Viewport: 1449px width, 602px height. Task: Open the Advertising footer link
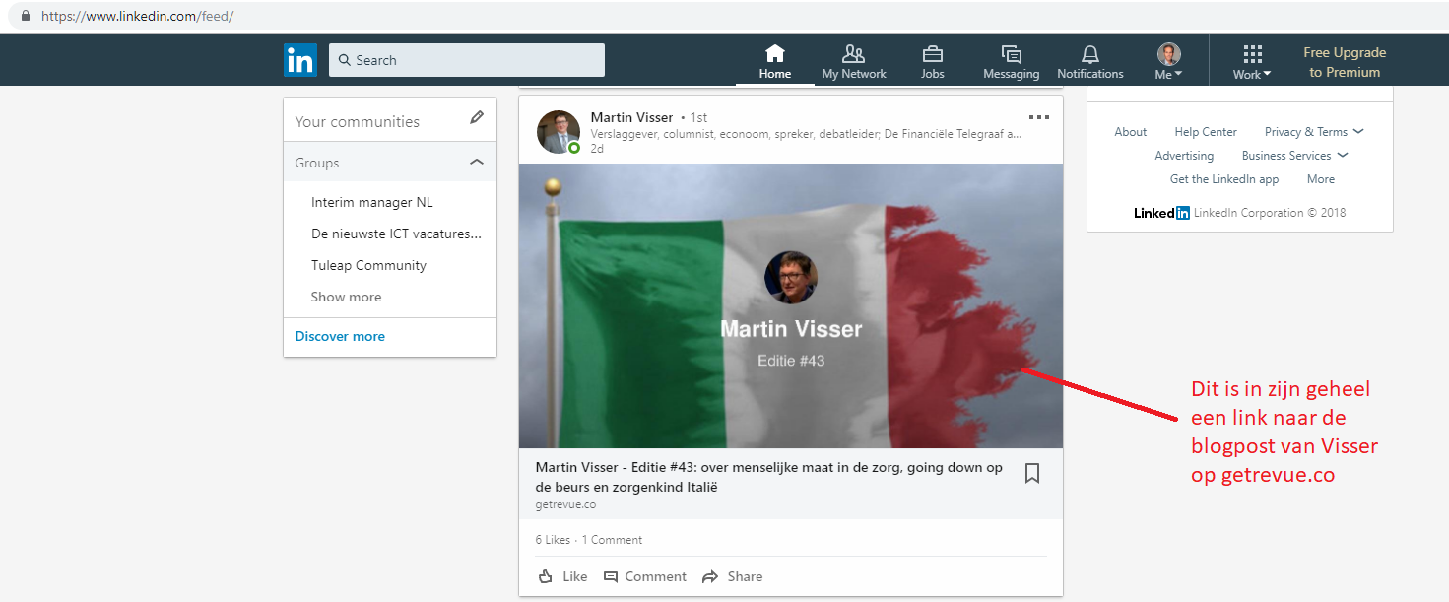pos(1184,156)
